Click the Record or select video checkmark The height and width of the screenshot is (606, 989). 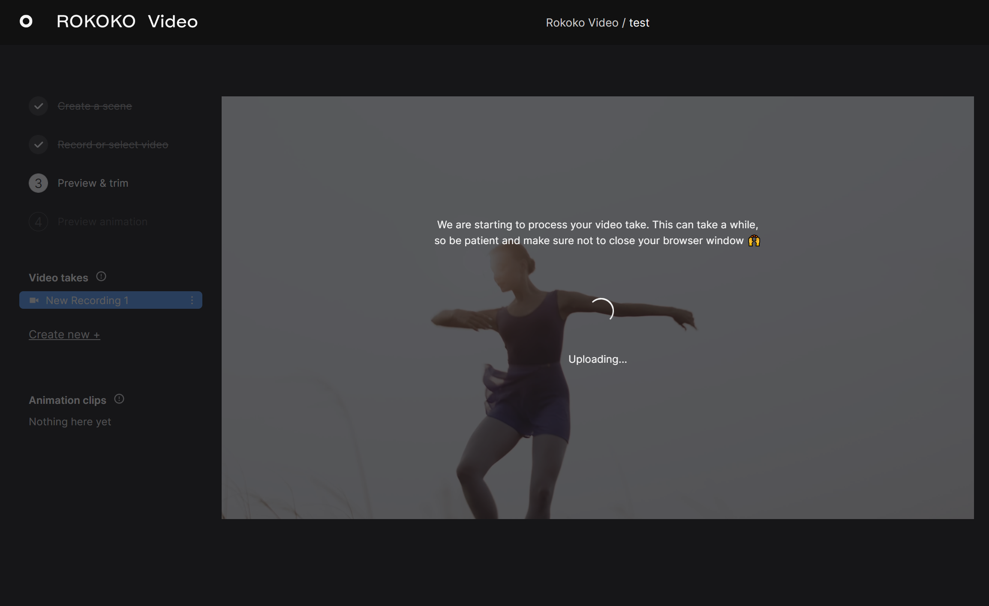(x=39, y=144)
